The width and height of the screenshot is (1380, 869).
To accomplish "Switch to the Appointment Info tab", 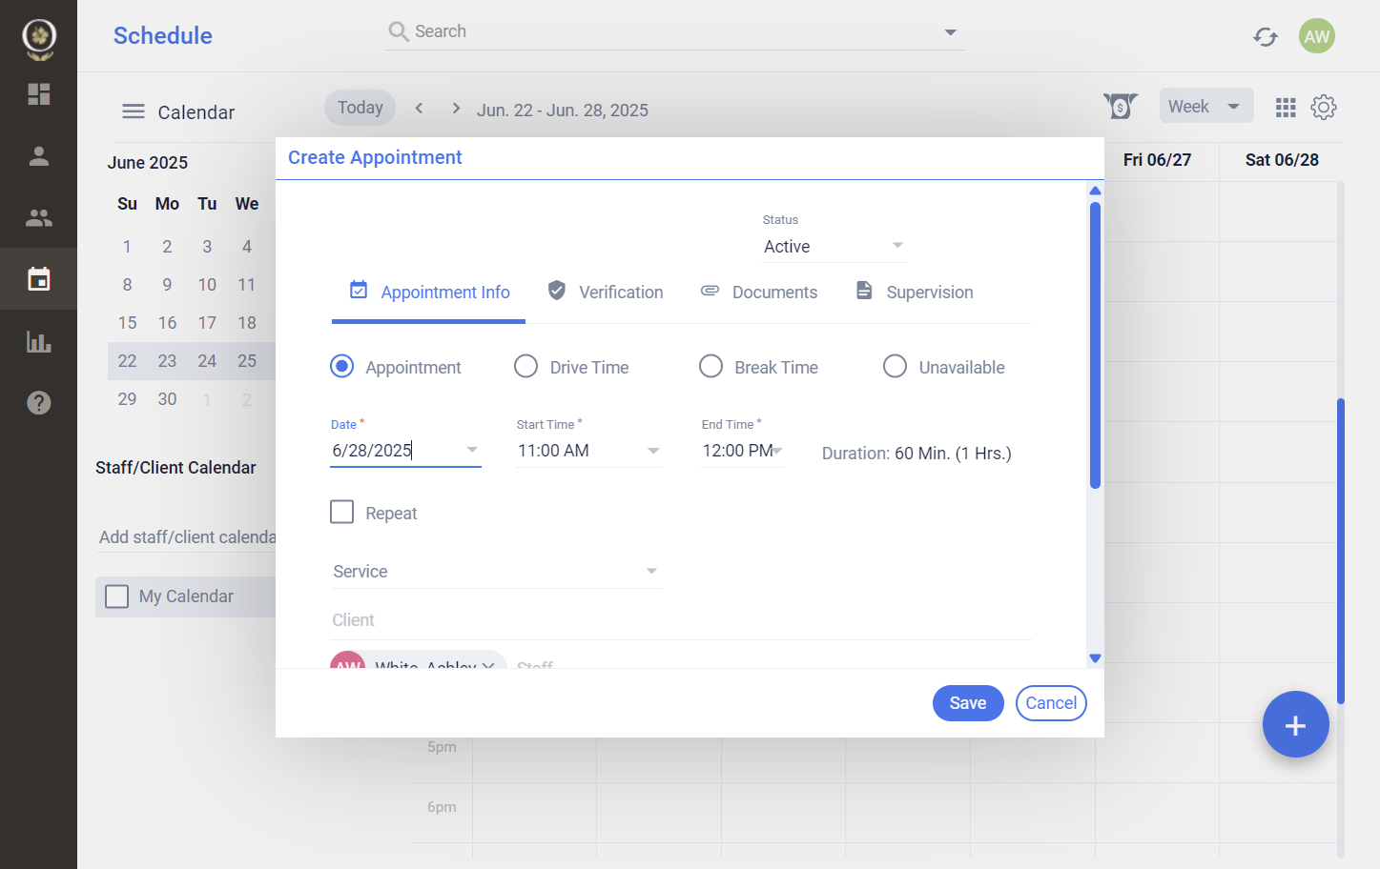I will 429,293.
